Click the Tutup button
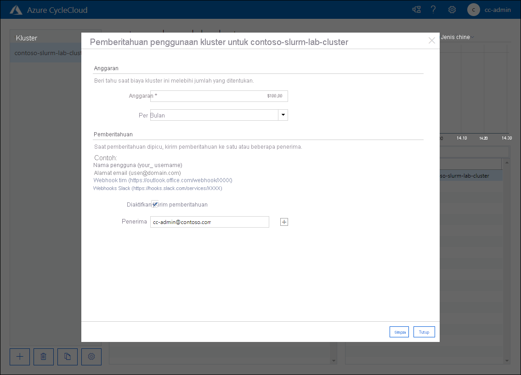 424,331
